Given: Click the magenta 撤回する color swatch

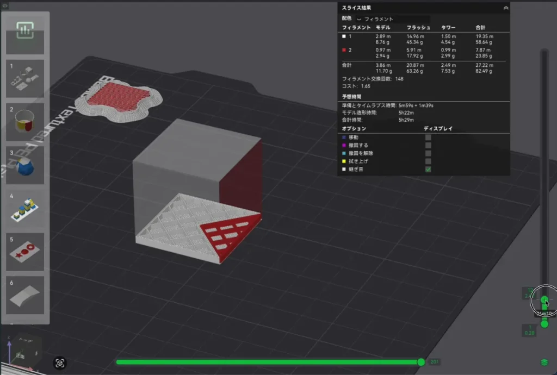Looking at the screenshot, I should (x=344, y=146).
